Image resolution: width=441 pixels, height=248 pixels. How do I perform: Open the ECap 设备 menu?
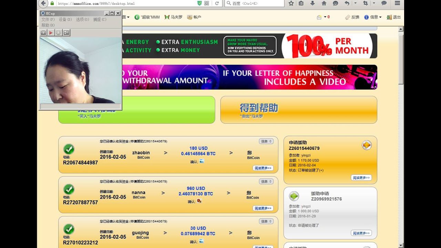pos(65,20)
